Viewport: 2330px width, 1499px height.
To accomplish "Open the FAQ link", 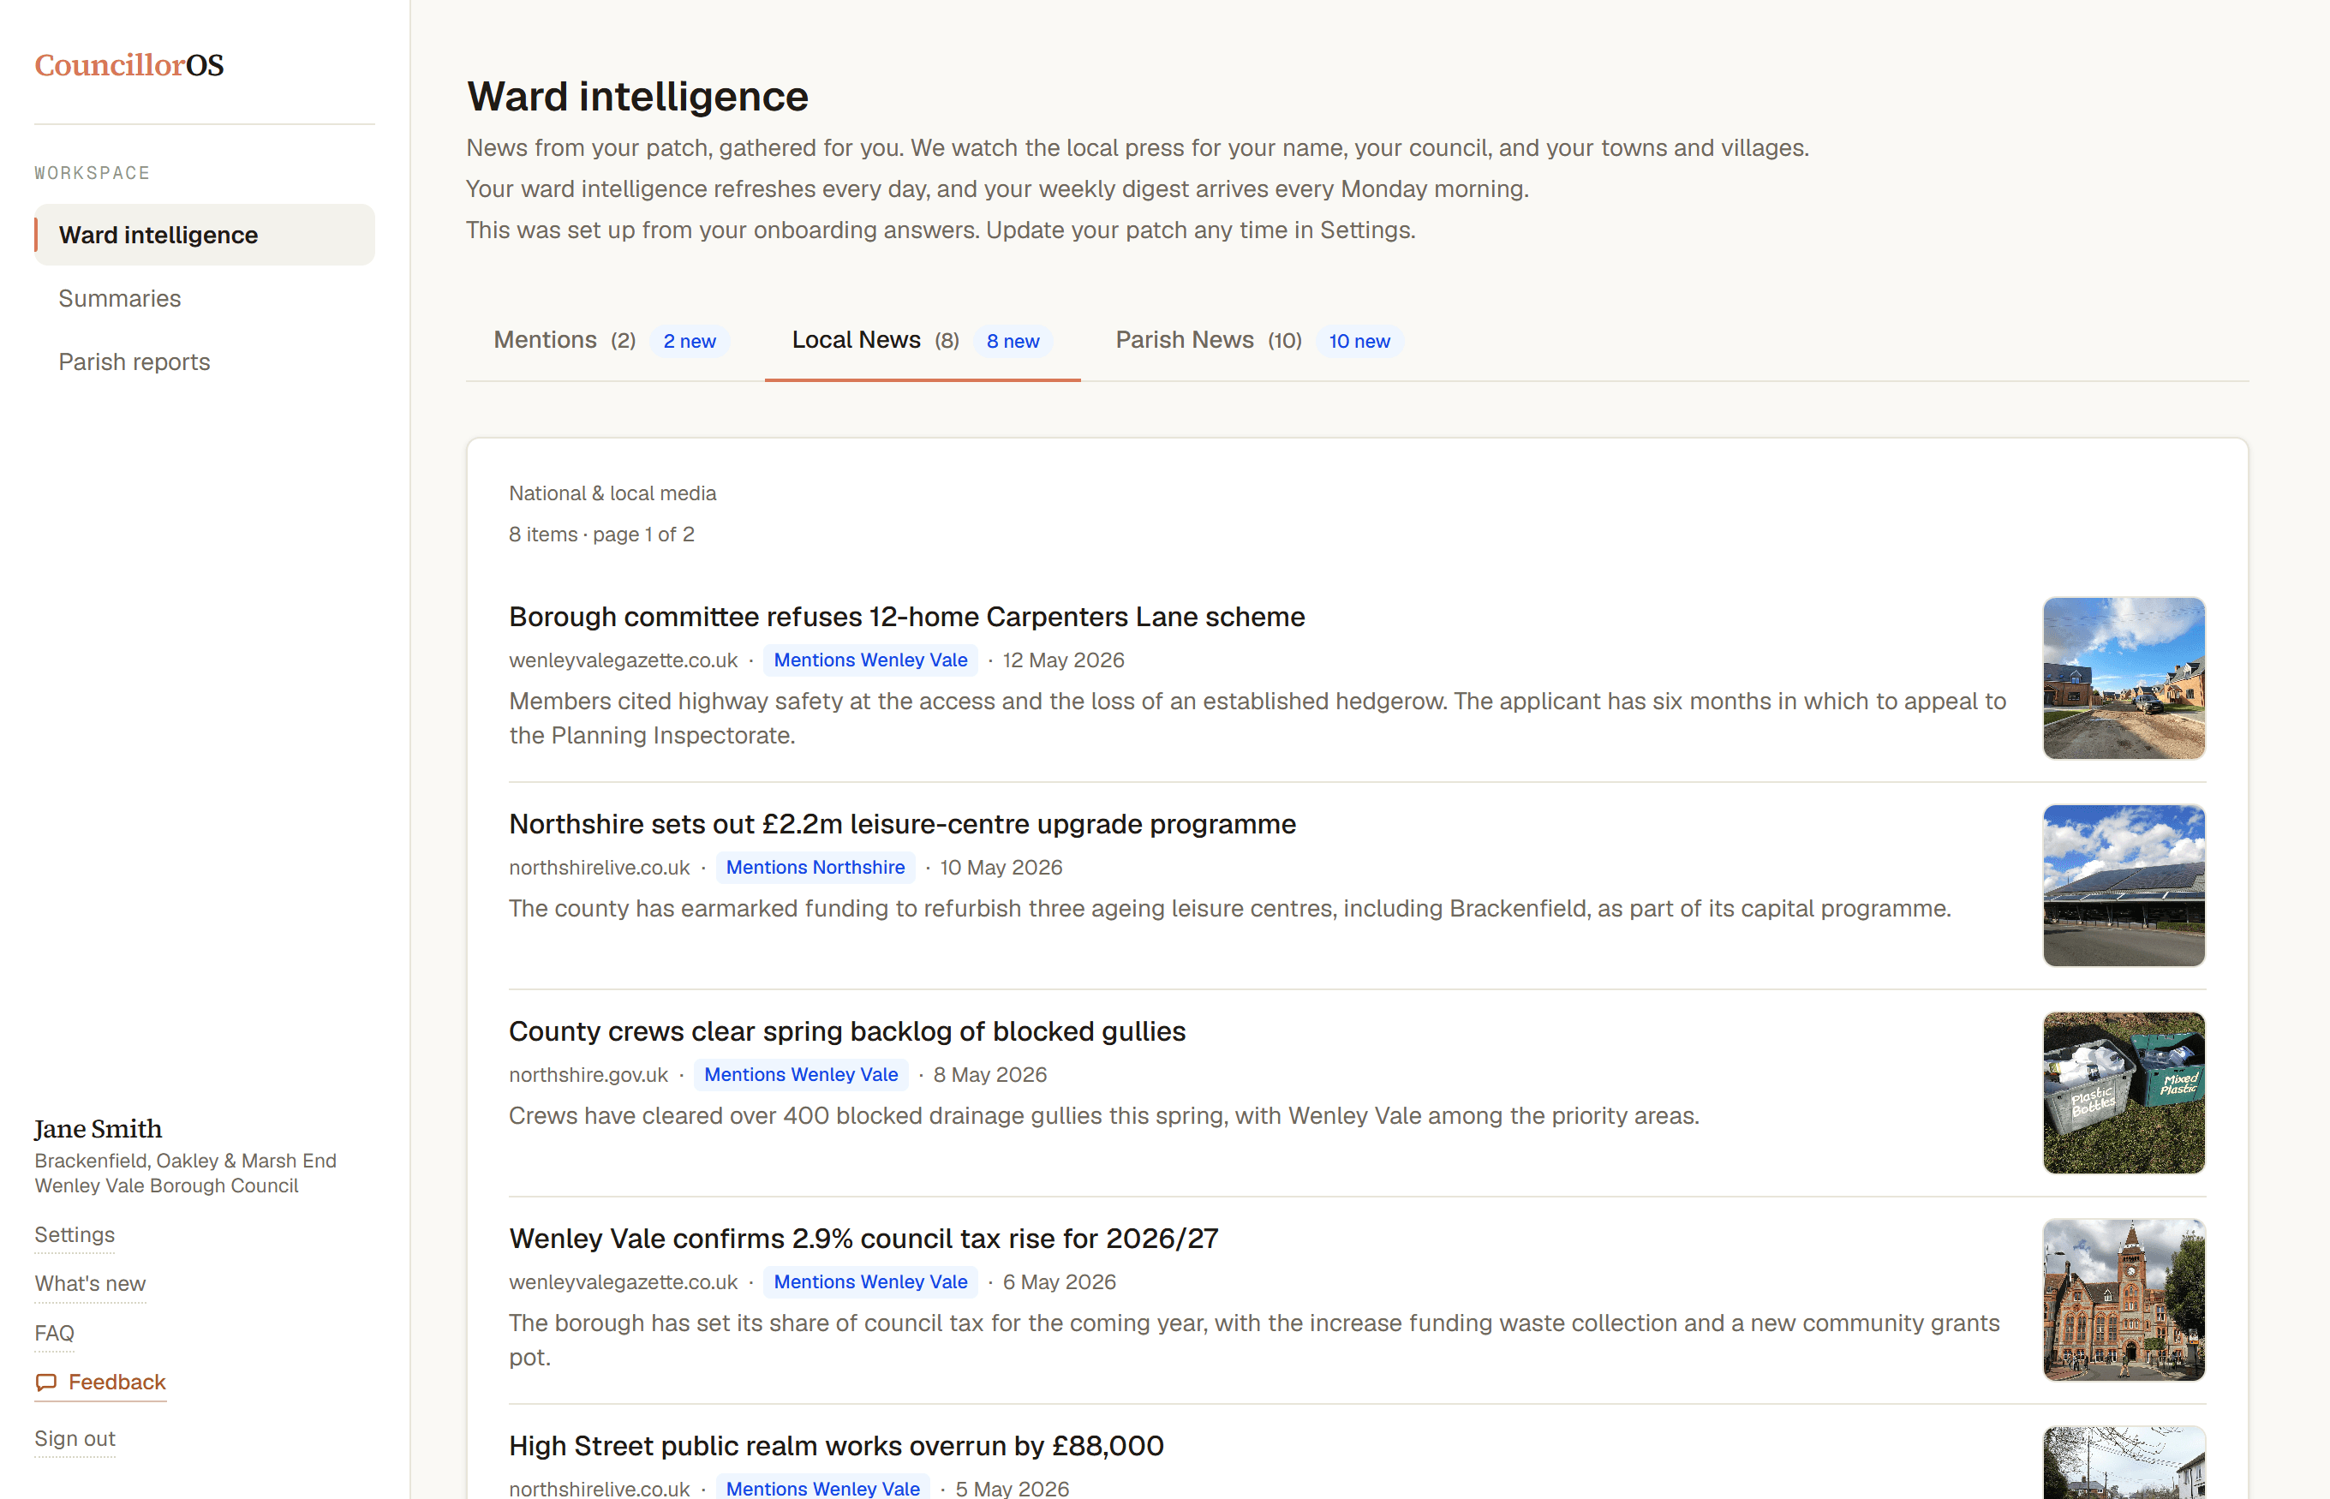I will 55,1333.
